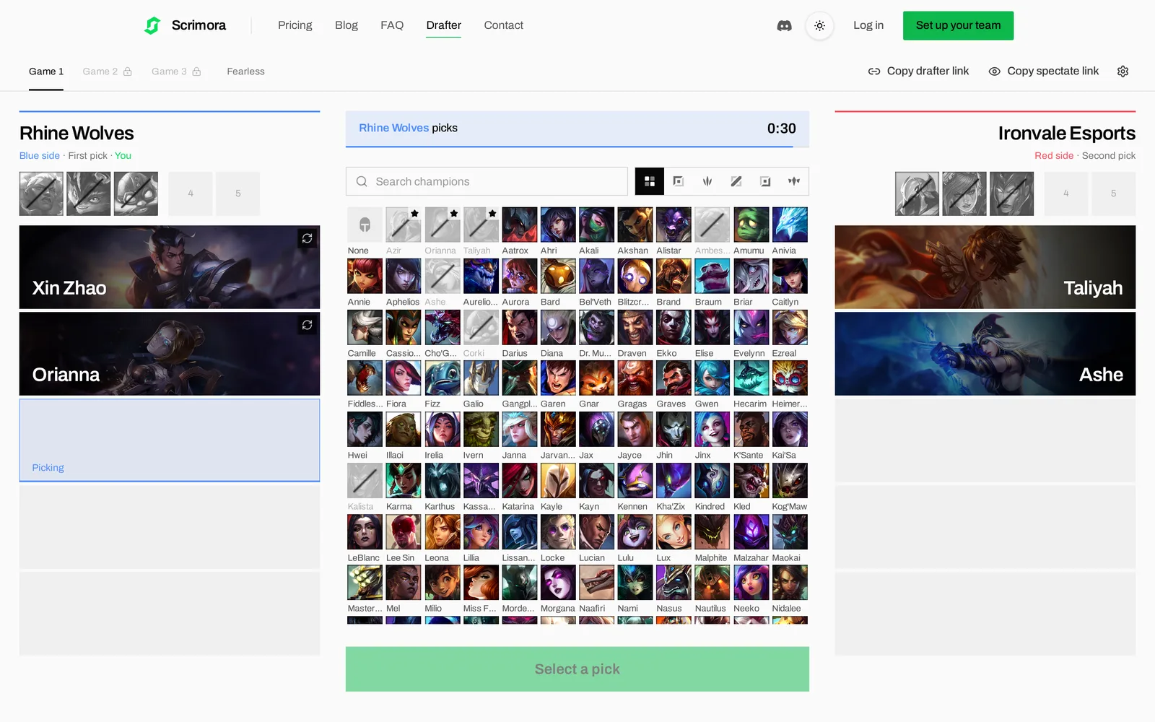The height and width of the screenshot is (722, 1155).
Task: Click the Scrimora logo
Action: pyautogui.click(x=185, y=25)
